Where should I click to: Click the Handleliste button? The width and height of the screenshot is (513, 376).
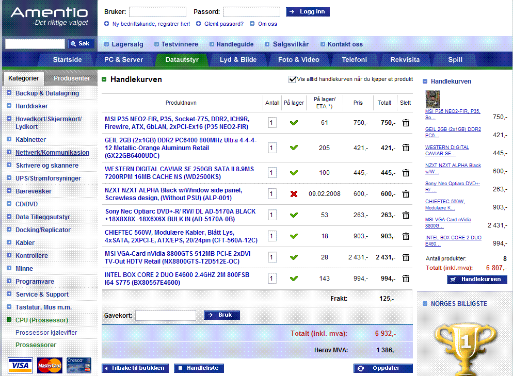tap(199, 368)
